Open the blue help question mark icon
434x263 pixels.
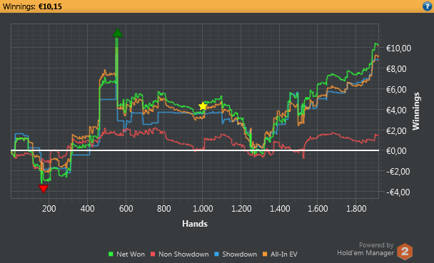click(x=427, y=6)
